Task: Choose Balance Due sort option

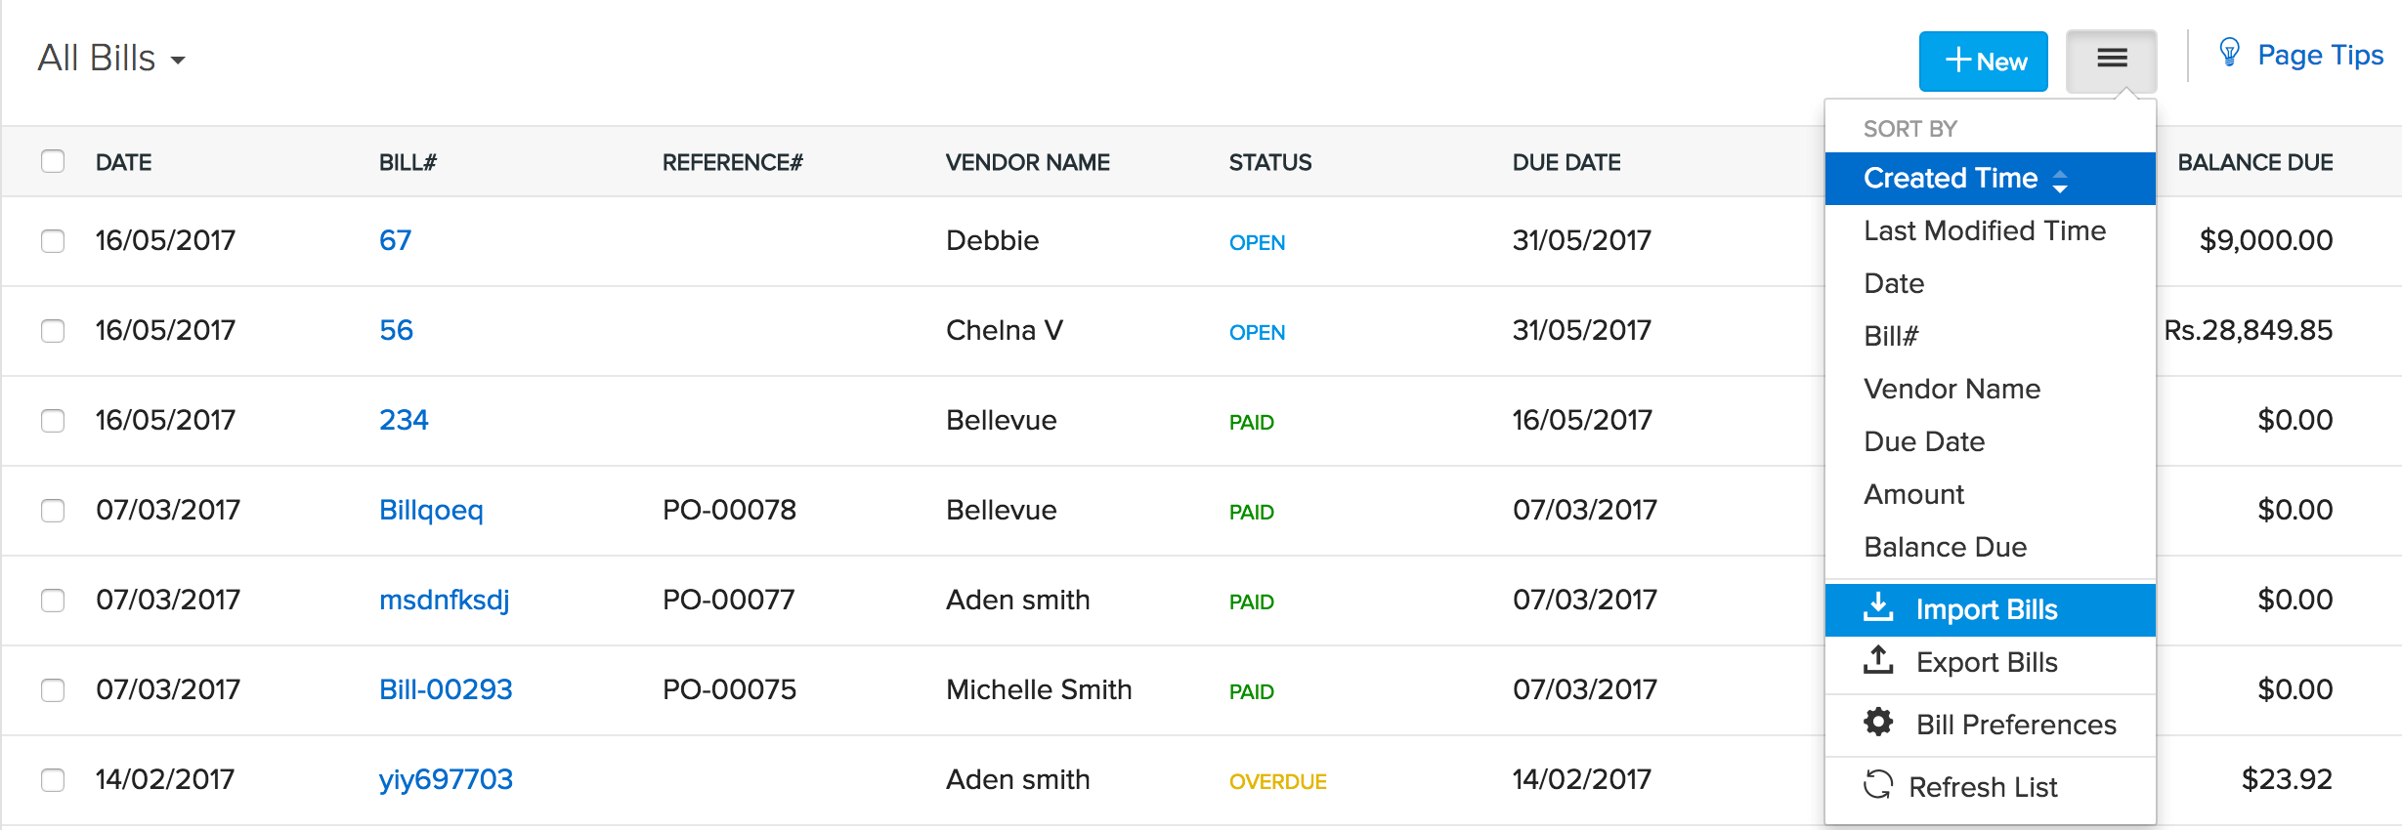Action: coord(1945,547)
